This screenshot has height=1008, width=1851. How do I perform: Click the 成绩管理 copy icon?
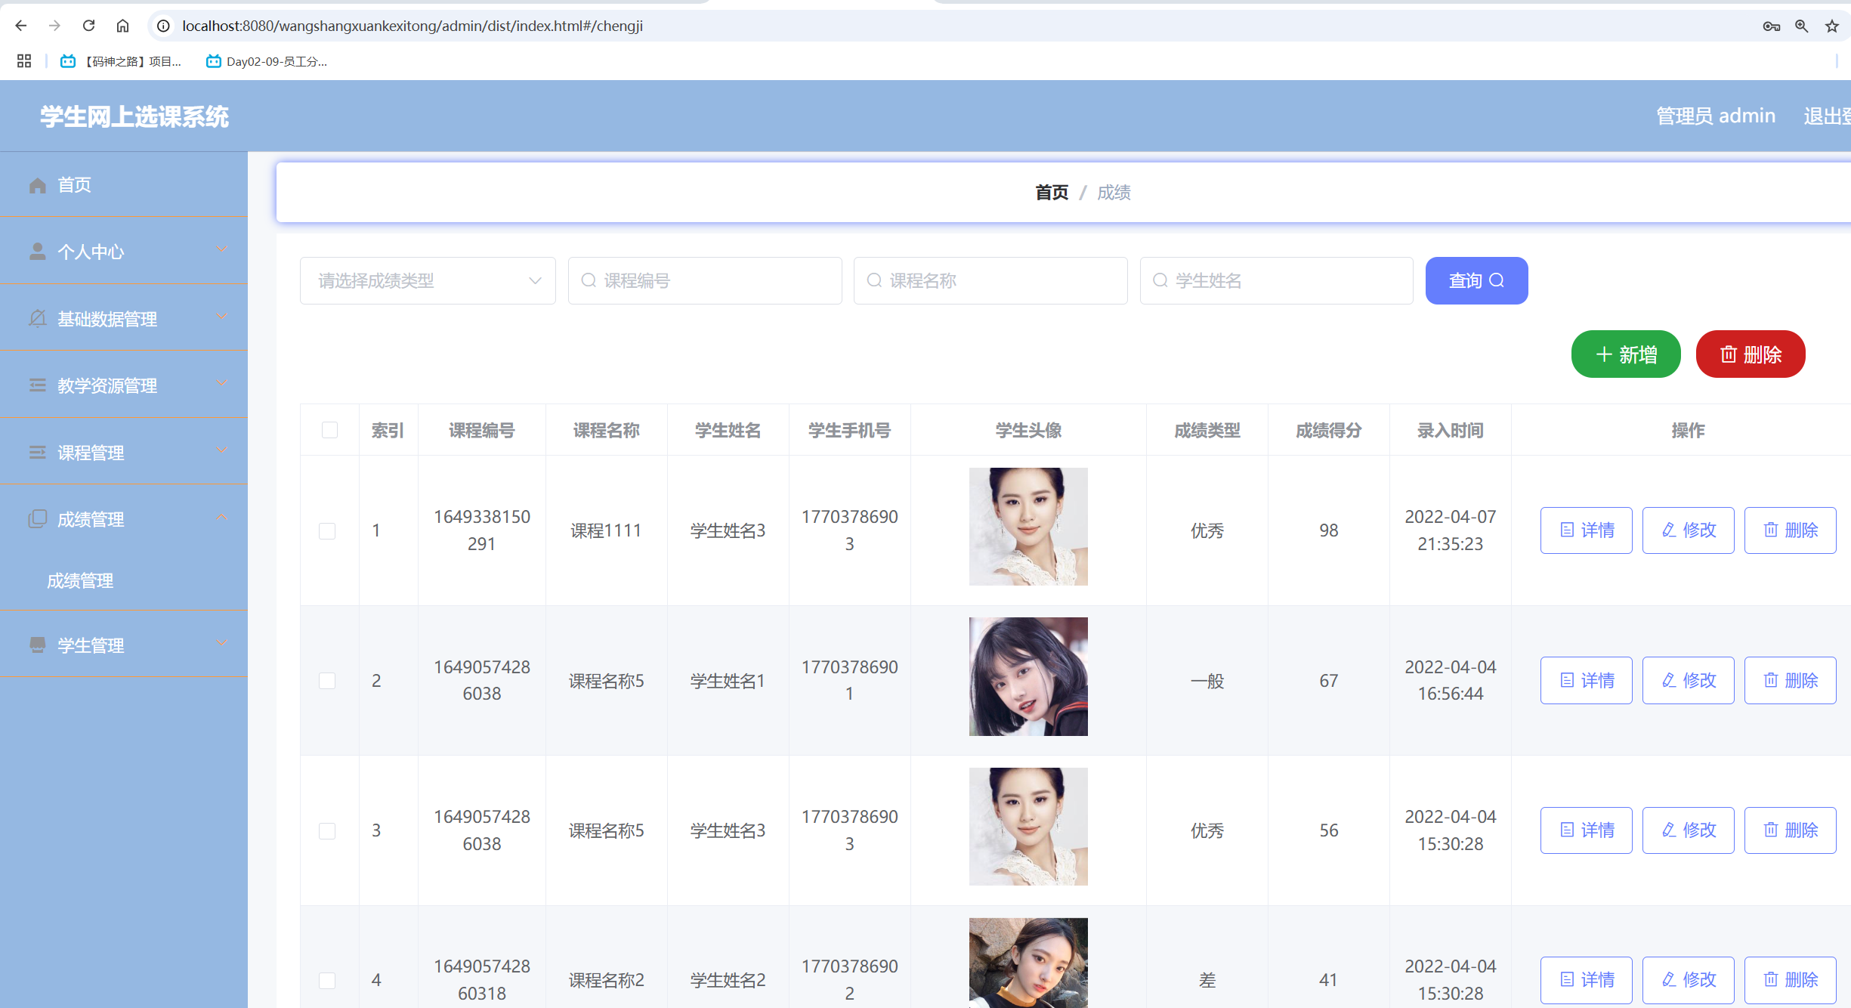pyautogui.click(x=38, y=519)
